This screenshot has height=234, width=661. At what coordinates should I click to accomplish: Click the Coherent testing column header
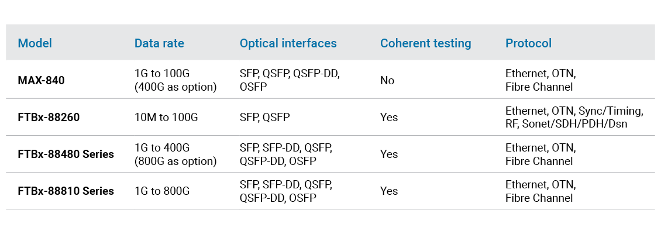[425, 43]
